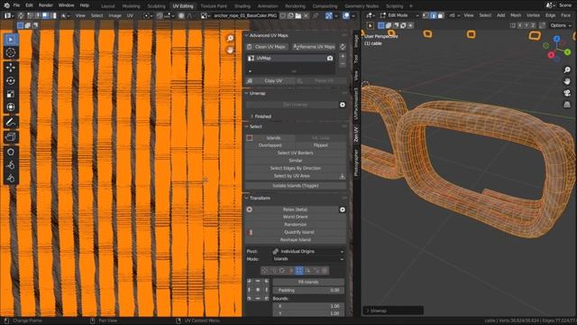Collapse the Advanced UV Maps panel
This screenshot has width=577, height=325.
pos(247,35)
